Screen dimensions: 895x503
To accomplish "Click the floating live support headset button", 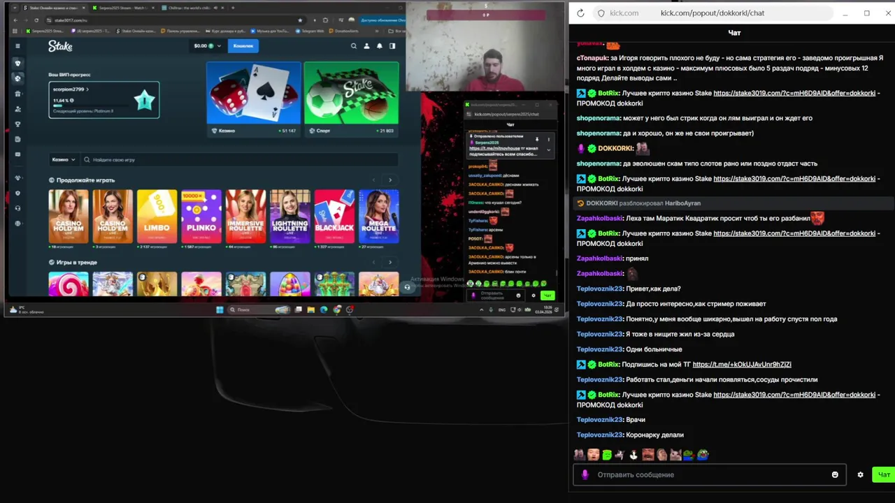I will pos(407,287).
